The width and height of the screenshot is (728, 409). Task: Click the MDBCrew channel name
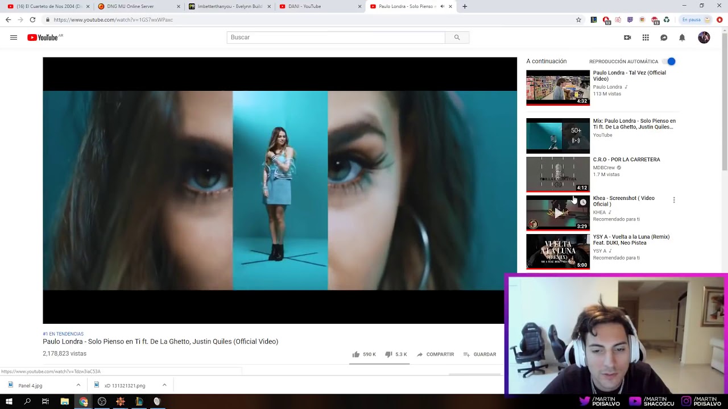click(604, 168)
